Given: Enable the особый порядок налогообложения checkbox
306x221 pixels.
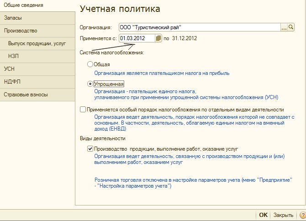Looking at the screenshot, I should [x=83, y=110].
